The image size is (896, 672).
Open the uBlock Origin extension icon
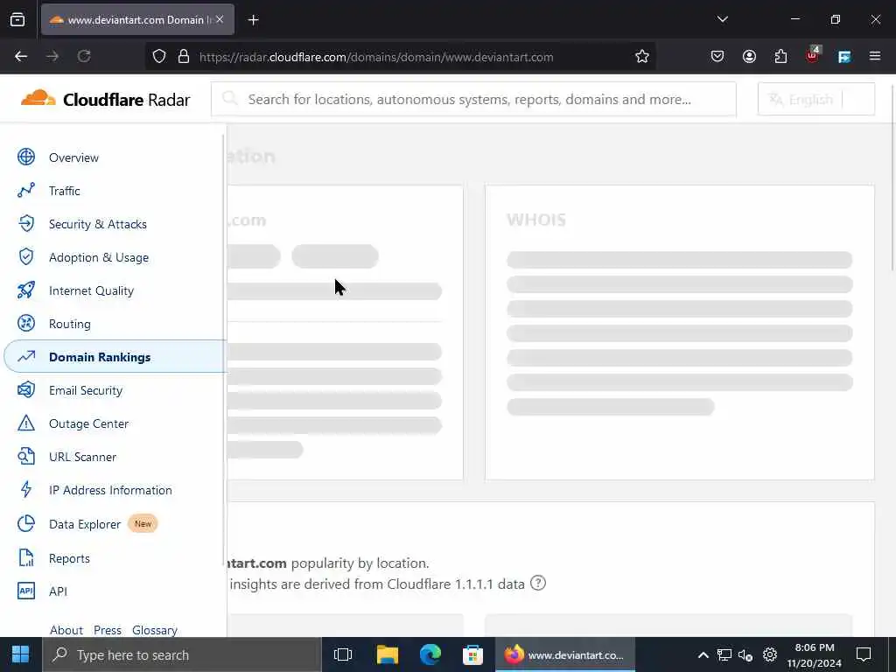pos(813,55)
